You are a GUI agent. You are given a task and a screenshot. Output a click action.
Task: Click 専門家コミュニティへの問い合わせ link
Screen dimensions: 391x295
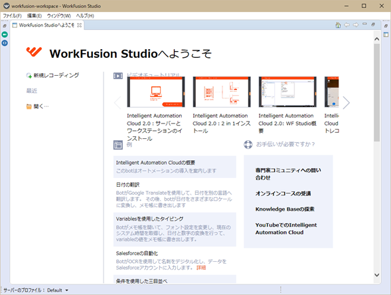point(288,174)
